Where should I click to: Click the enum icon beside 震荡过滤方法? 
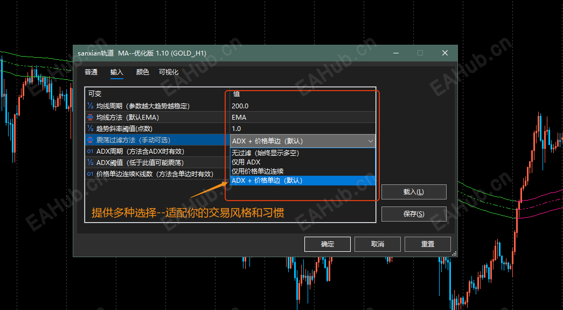90,140
